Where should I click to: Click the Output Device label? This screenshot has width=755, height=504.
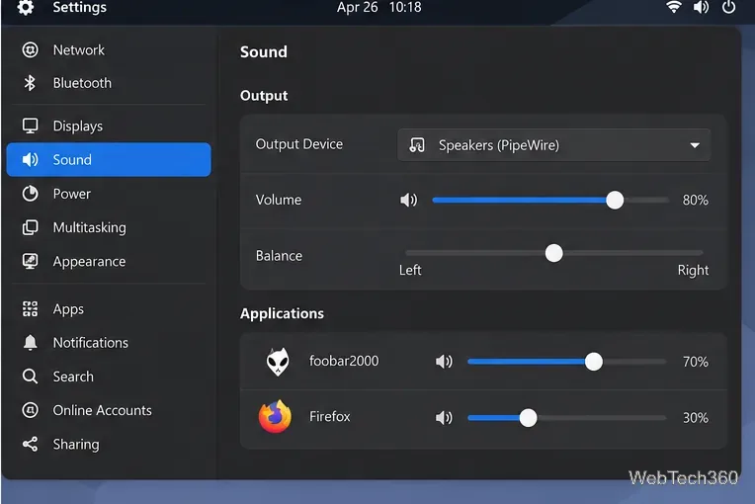(x=299, y=144)
